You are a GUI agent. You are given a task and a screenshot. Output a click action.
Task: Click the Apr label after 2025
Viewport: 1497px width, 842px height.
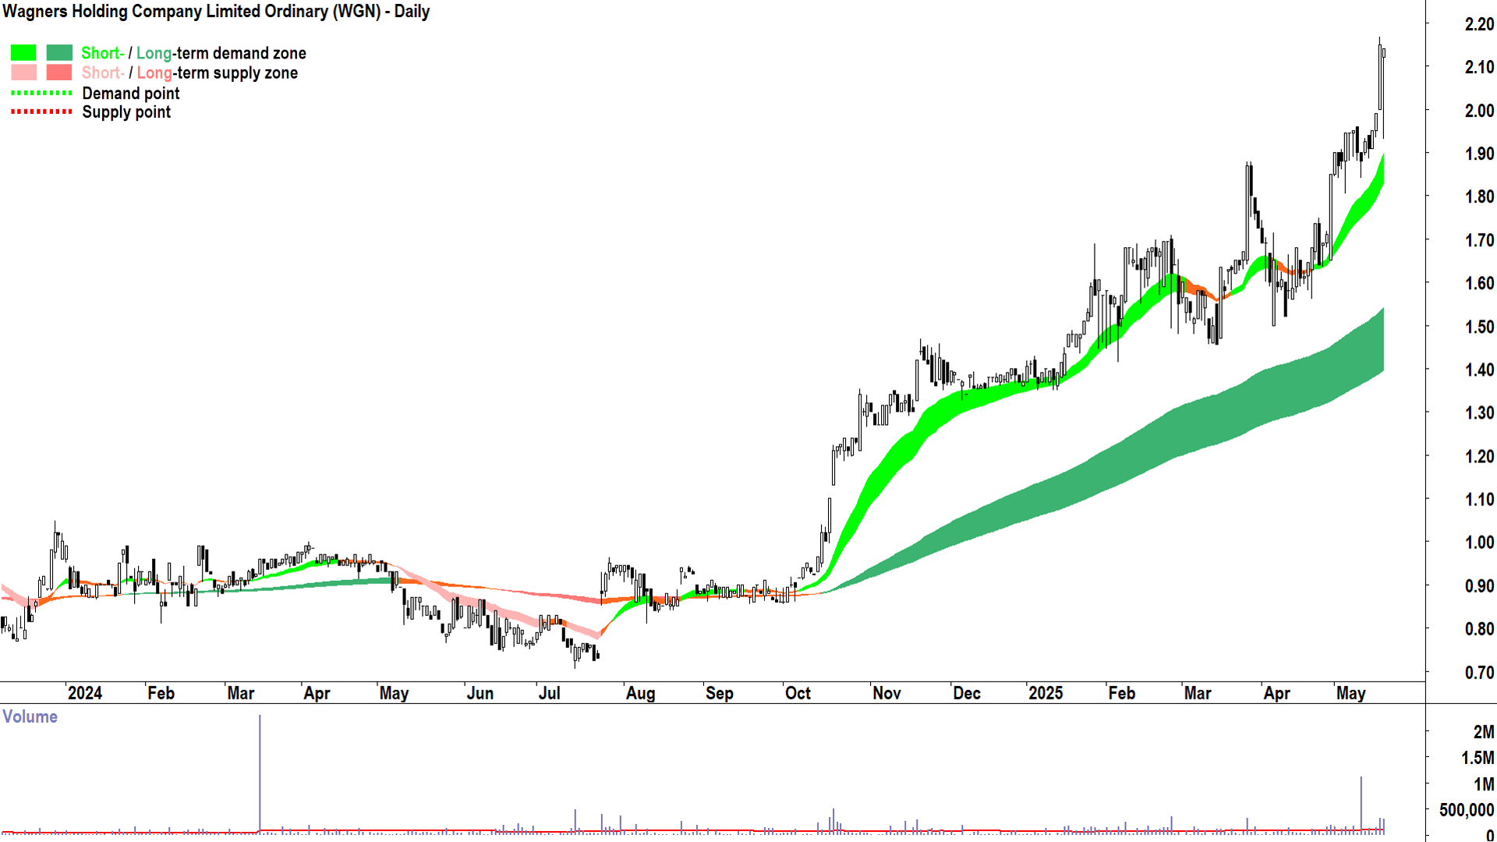1276,693
